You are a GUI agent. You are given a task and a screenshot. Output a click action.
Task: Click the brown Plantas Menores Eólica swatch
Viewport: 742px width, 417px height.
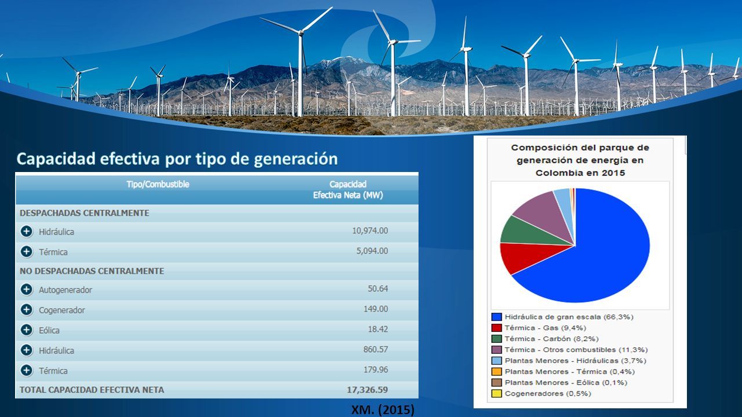pos(496,383)
